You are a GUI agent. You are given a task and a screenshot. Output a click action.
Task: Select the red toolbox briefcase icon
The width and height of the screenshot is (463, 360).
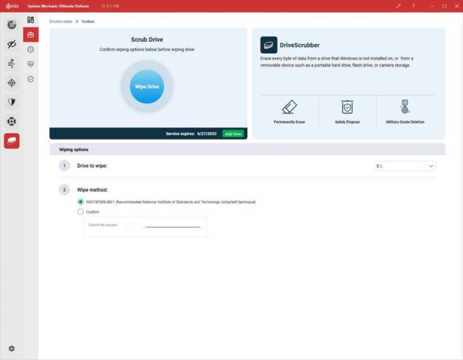click(30, 35)
